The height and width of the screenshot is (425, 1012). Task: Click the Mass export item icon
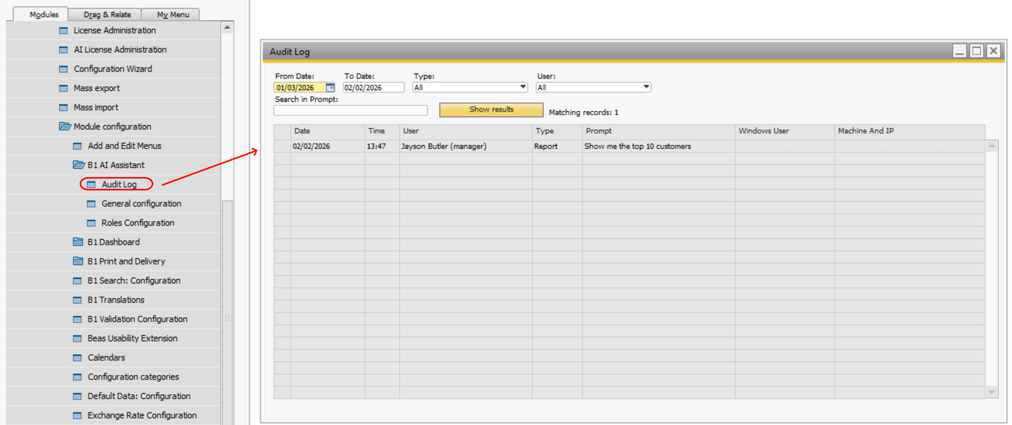(63, 88)
